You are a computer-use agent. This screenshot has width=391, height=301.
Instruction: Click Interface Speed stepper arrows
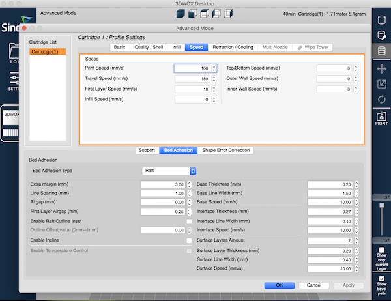coord(356,231)
